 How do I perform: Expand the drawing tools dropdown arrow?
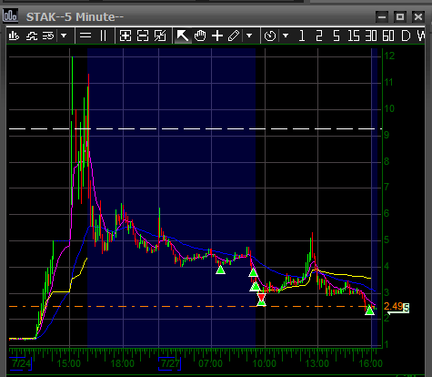point(249,36)
